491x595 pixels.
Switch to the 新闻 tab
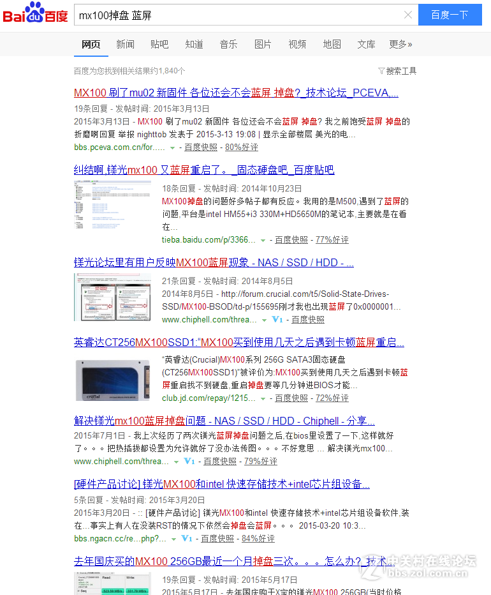pyautogui.click(x=125, y=45)
